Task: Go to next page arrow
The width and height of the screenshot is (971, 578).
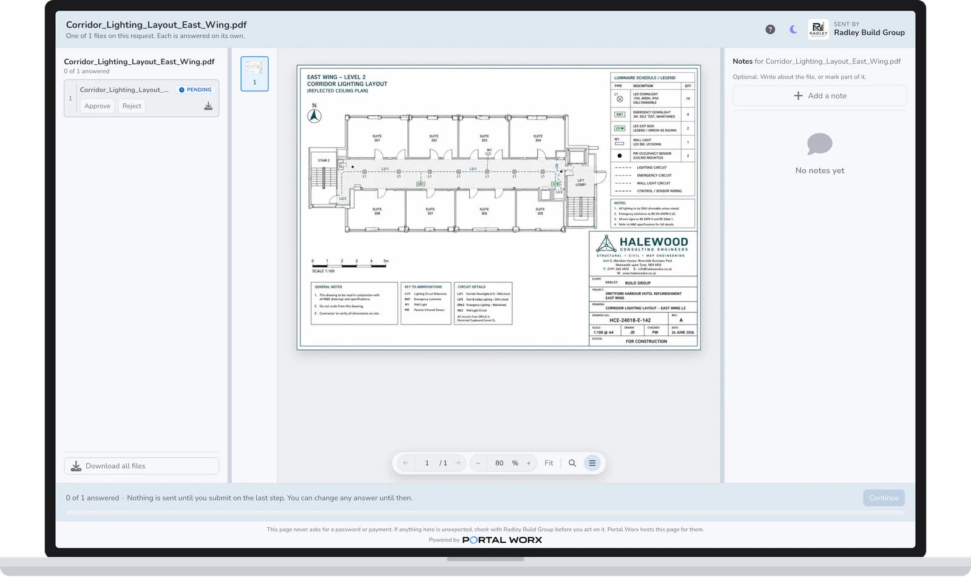Action: pyautogui.click(x=458, y=463)
